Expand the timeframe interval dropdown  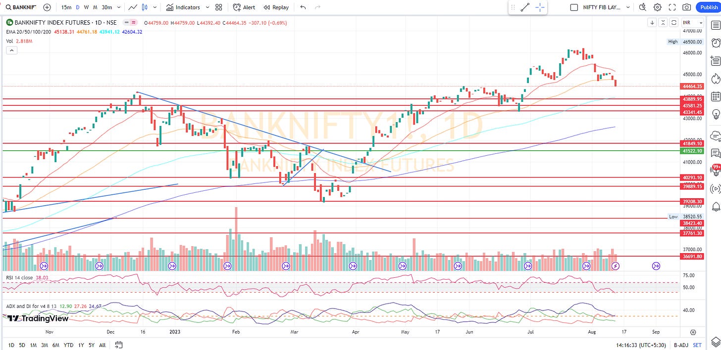tap(119, 7)
